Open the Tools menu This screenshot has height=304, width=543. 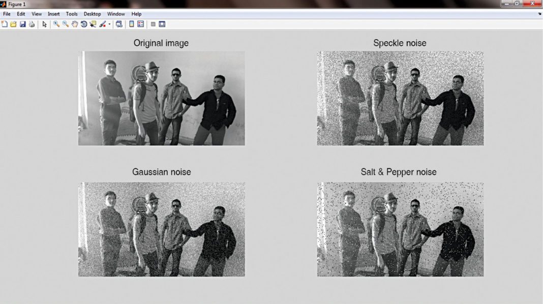(x=71, y=14)
